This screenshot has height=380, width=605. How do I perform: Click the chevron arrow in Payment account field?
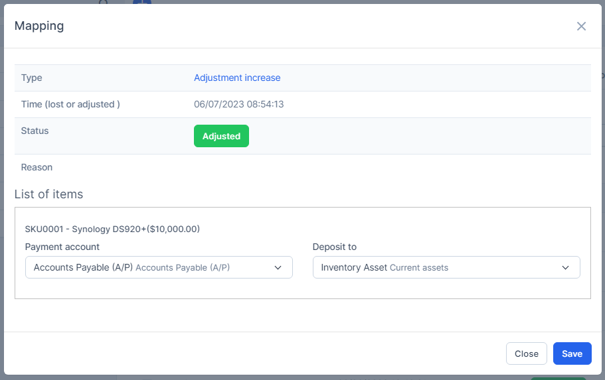tap(278, 267)
